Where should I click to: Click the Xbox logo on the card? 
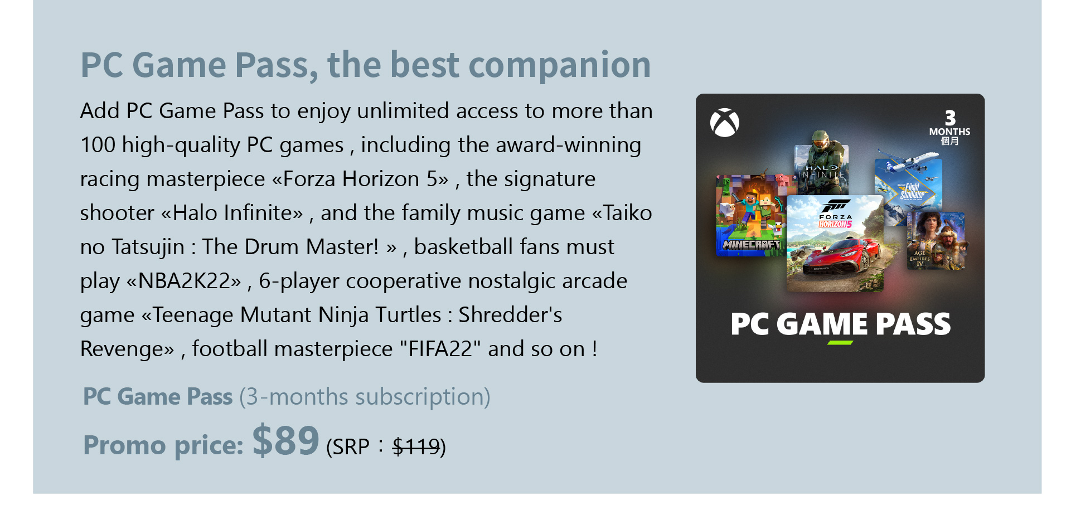pos(724,123)
